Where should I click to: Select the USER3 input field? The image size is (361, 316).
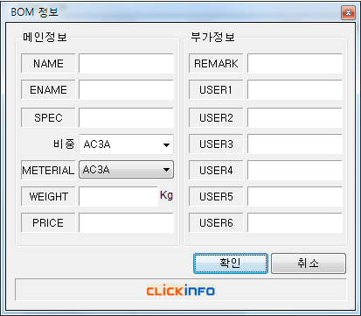pos(295,144)
